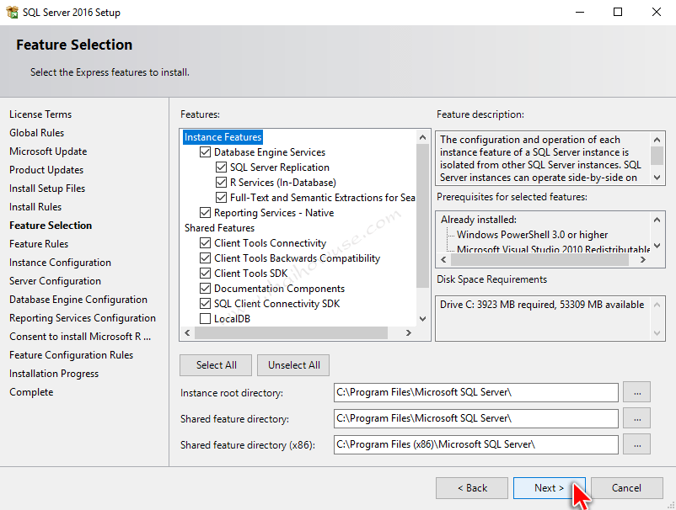Click up arrow of Features list scrollbar

tap(422, 137)
